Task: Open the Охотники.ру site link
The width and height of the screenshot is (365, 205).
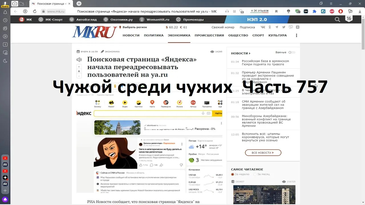Action: pyautogui.click(x=118, y=20)
